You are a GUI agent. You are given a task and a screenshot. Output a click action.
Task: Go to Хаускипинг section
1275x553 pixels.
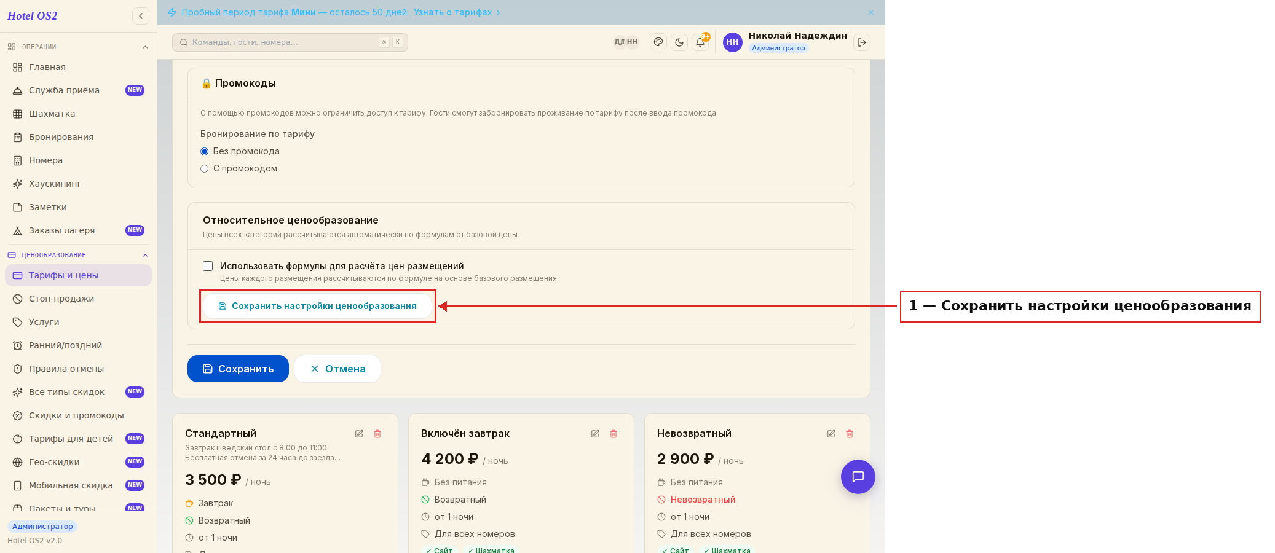click(x=78, y=184)
